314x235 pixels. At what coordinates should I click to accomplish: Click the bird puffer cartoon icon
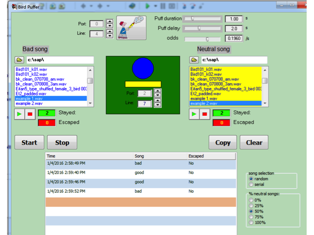click(131, 28)
